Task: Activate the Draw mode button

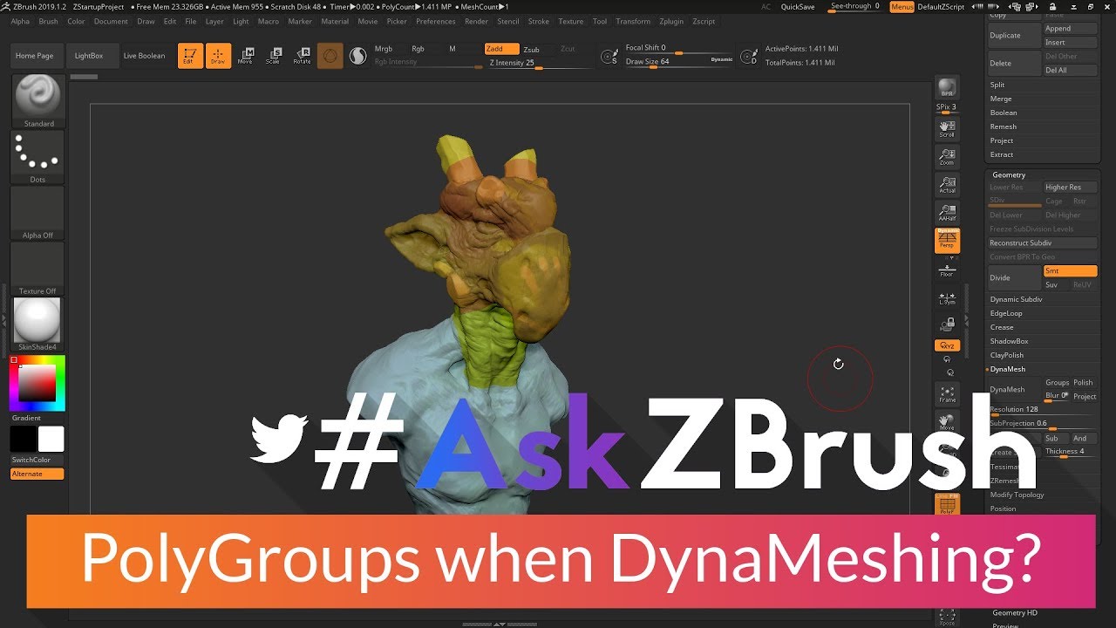Action: 219,56
